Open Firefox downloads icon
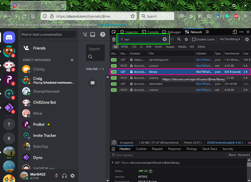251x182 pixels. coord(191,16)
